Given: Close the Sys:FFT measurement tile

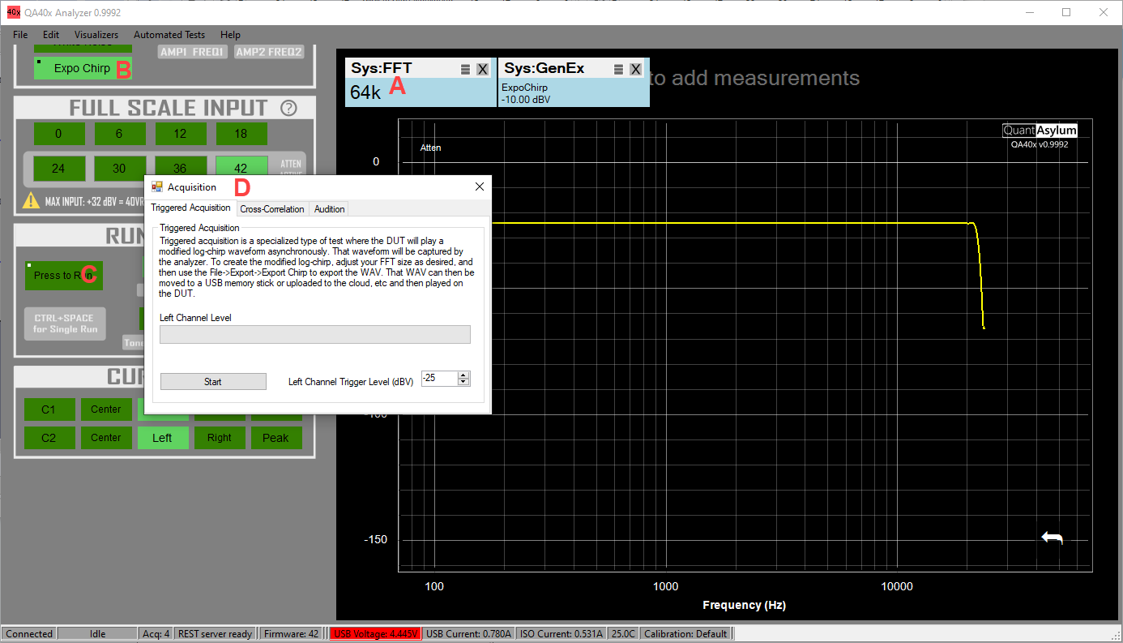Looking at the screenshot, I should tap(482, 70).
